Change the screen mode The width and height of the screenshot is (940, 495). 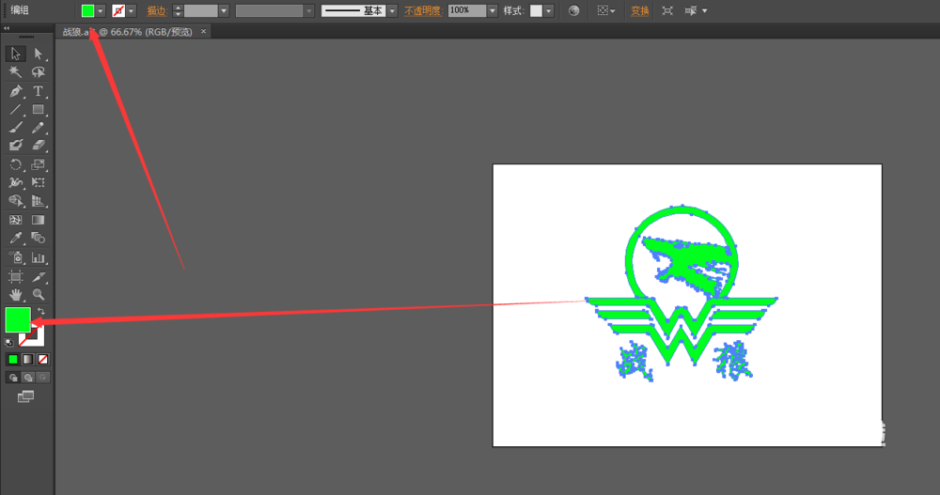point(25,396)
